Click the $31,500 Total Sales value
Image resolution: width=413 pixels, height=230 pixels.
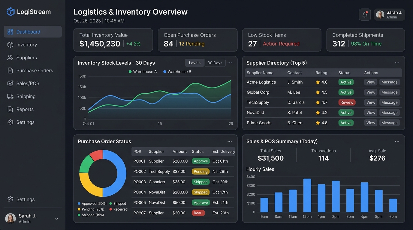(271, 158)
